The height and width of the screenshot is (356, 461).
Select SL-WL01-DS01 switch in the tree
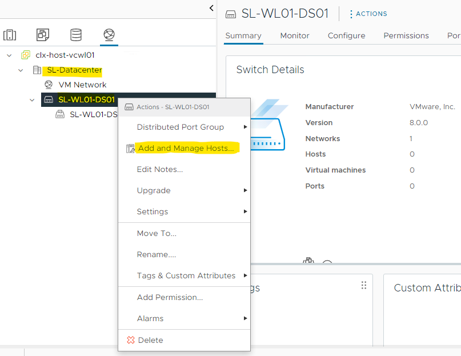click(x=86, y=99)
